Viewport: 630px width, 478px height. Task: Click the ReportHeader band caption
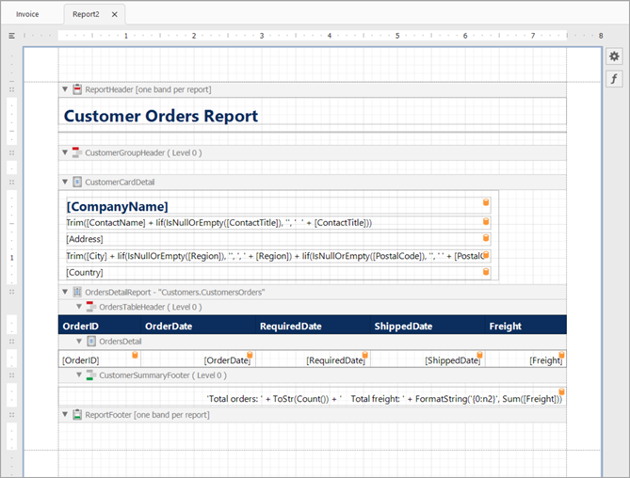(148, 89)
